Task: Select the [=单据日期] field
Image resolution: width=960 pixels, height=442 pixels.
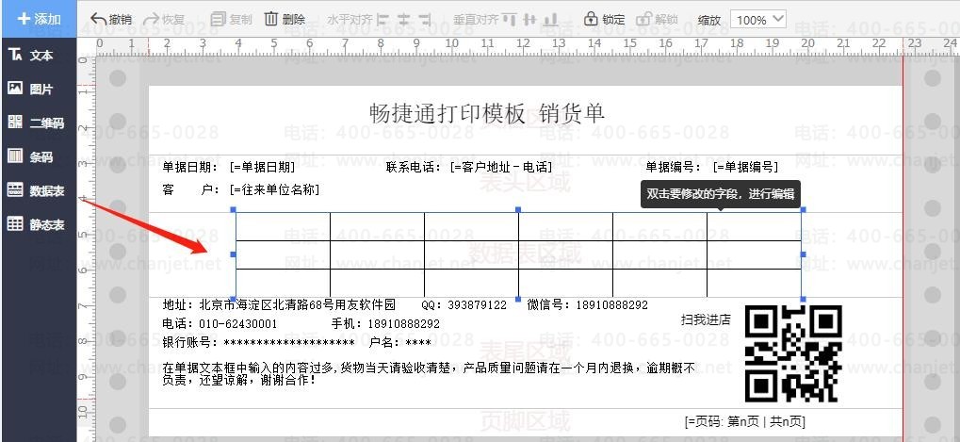Action: (262, 167)
